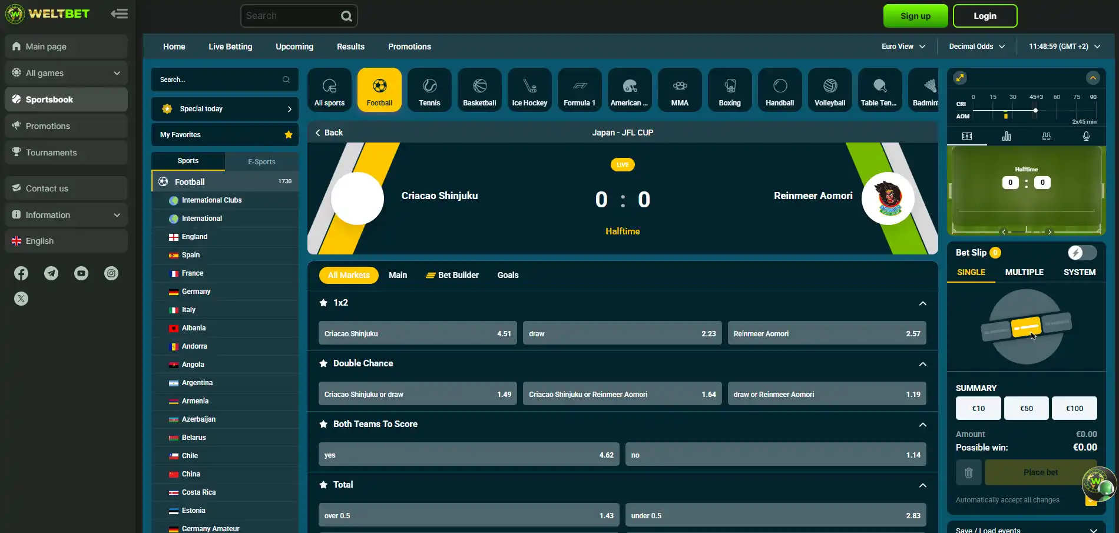Collapse the Double Chance market section

923,364
